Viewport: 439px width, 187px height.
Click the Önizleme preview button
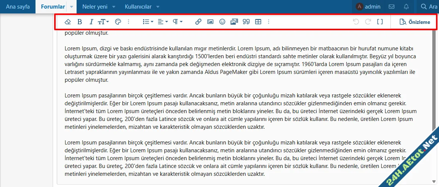414,22
